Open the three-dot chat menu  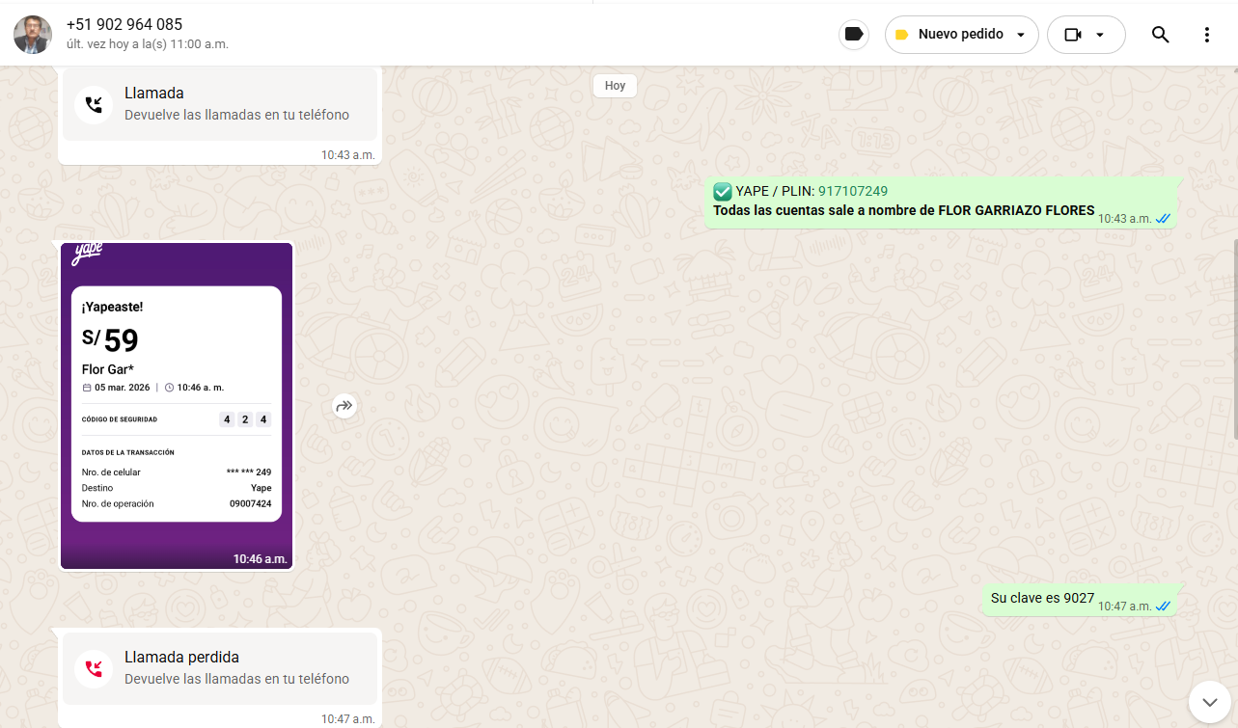tap(1206, 35)
